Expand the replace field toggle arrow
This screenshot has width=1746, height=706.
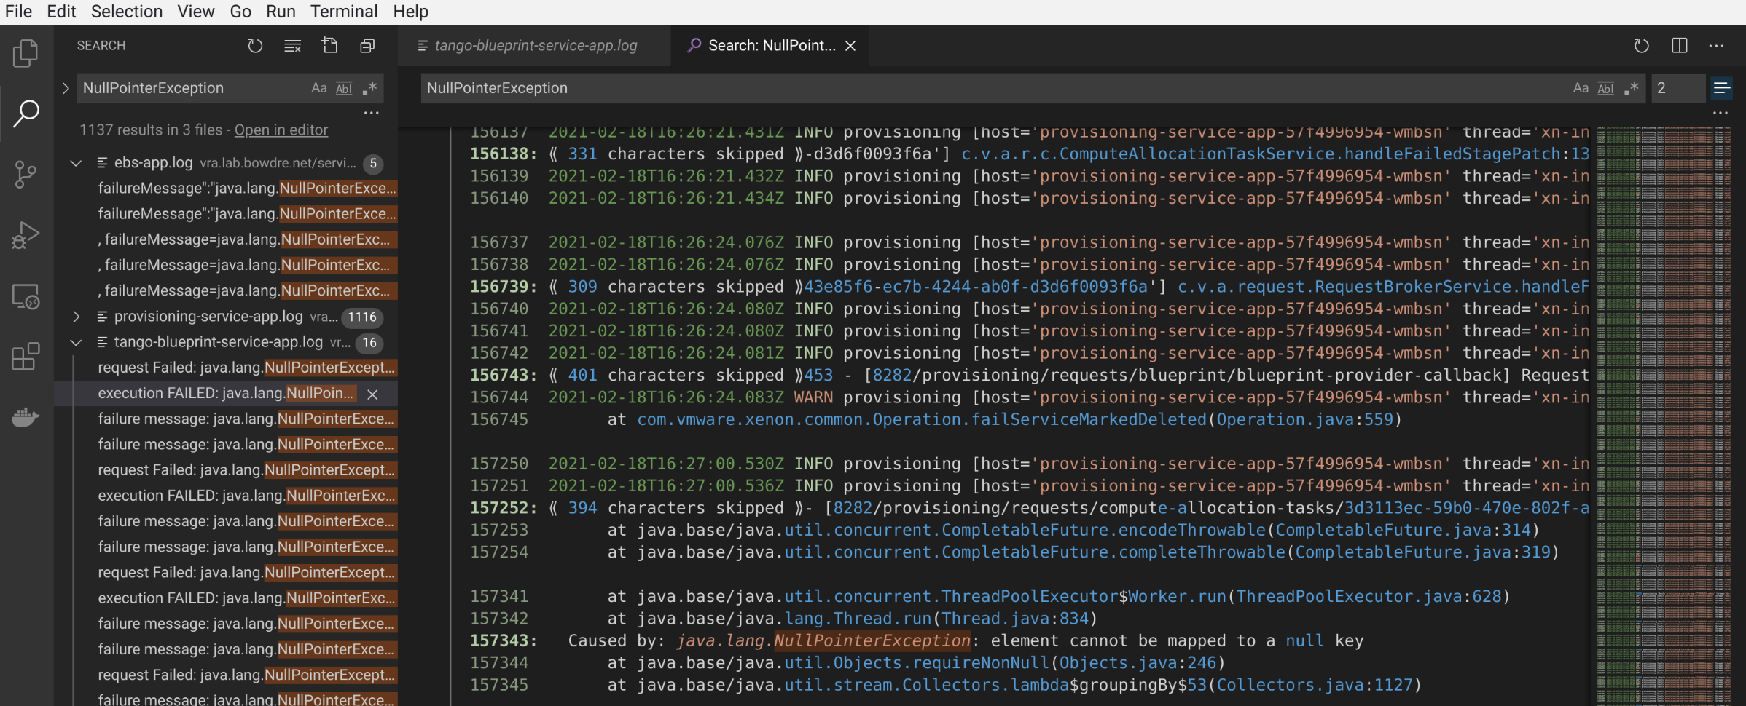click(66, 88)
